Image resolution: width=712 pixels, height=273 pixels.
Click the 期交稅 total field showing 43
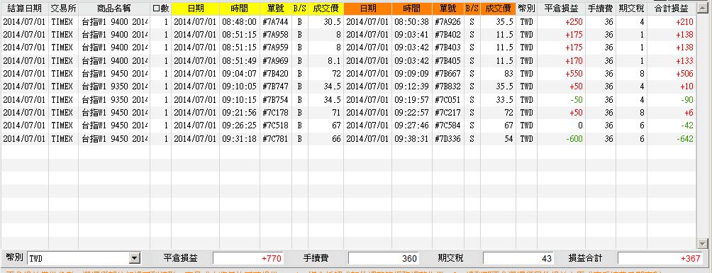[x=519, y=259]
